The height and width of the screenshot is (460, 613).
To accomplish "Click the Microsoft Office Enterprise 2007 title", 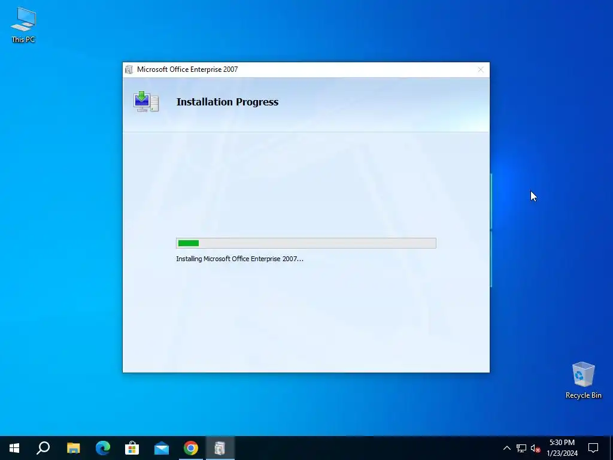I will (x=187, y=69).
